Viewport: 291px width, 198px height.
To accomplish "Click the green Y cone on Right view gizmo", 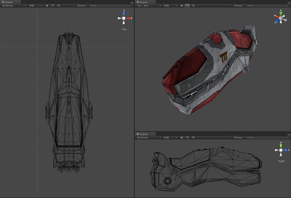I will pos(281,146).
